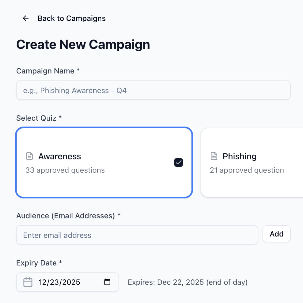Open the Awareness quiz details
303x303 pixels.
tap(104, 162)
